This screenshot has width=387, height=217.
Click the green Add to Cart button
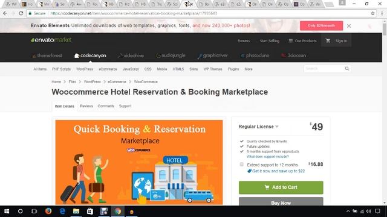[x=281, y=187]
